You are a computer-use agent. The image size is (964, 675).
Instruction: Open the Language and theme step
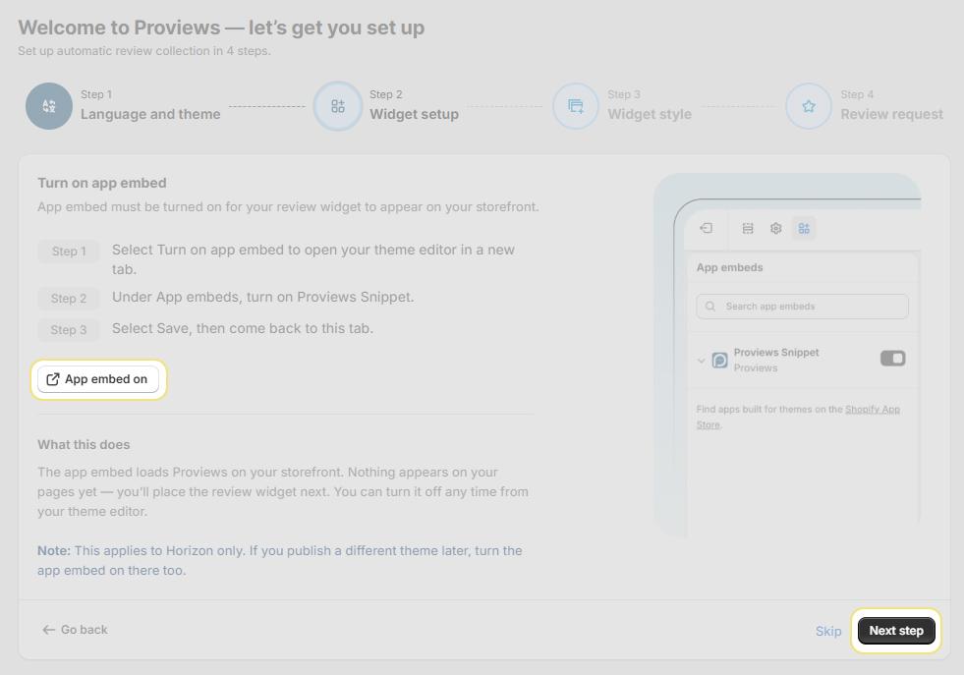pos(150,114)
